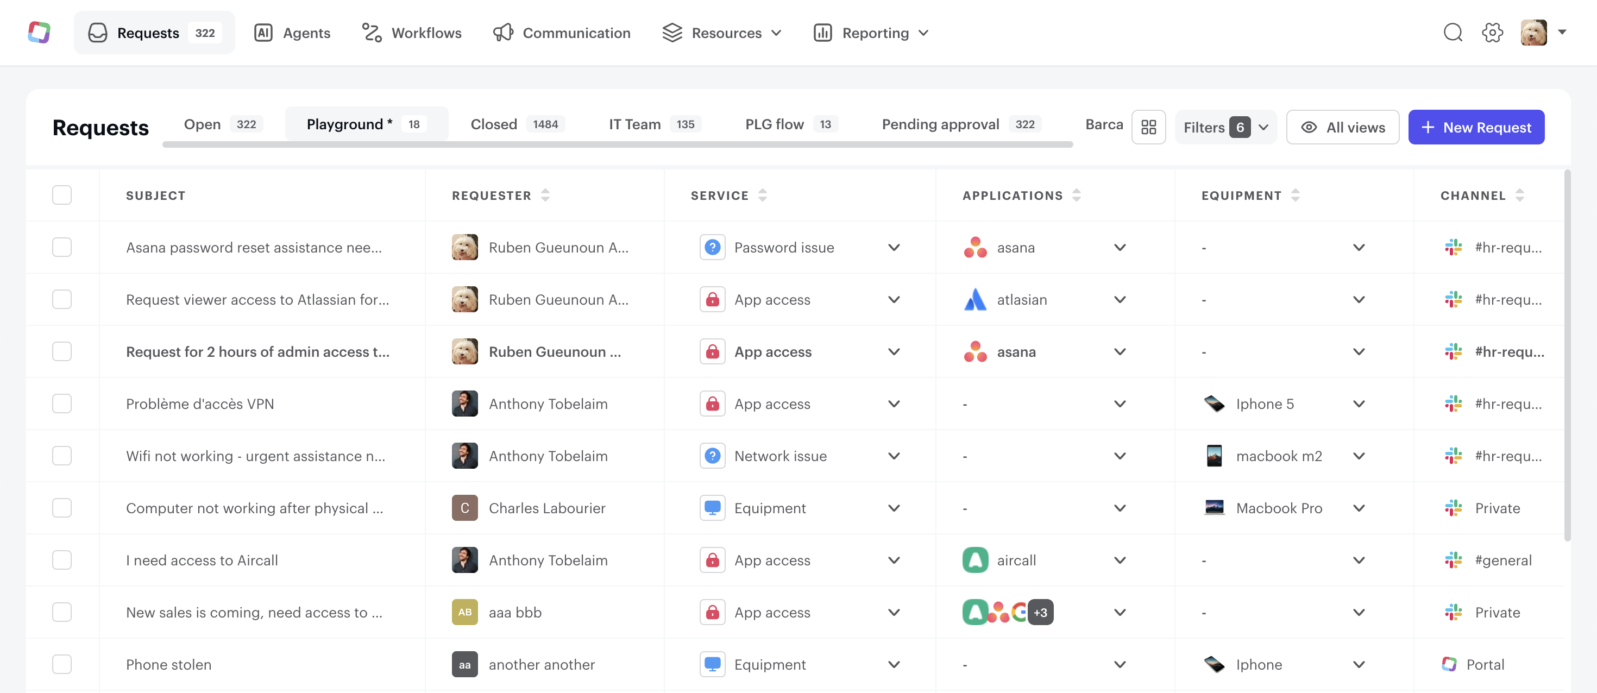Click the Communication megaphone icon
The width and height of the screenshot is (1597, 693).
tap(503, 32)
